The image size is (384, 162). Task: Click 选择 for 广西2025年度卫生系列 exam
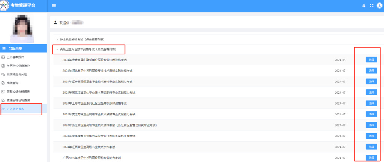tap(371, 158)
